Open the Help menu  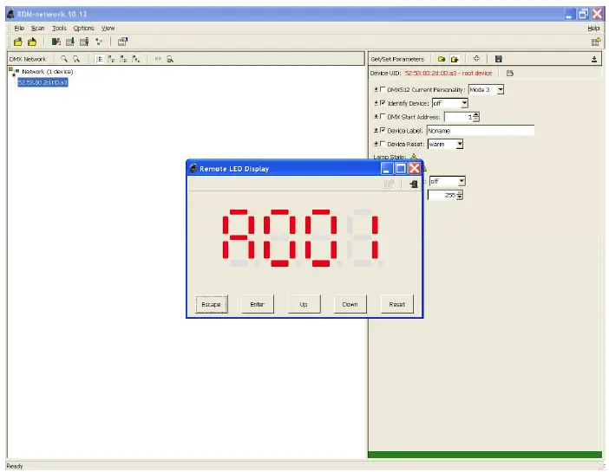(593, 28)
